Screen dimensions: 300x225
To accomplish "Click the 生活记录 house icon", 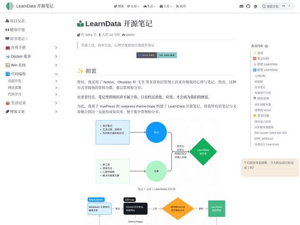I will pos(7,103).
